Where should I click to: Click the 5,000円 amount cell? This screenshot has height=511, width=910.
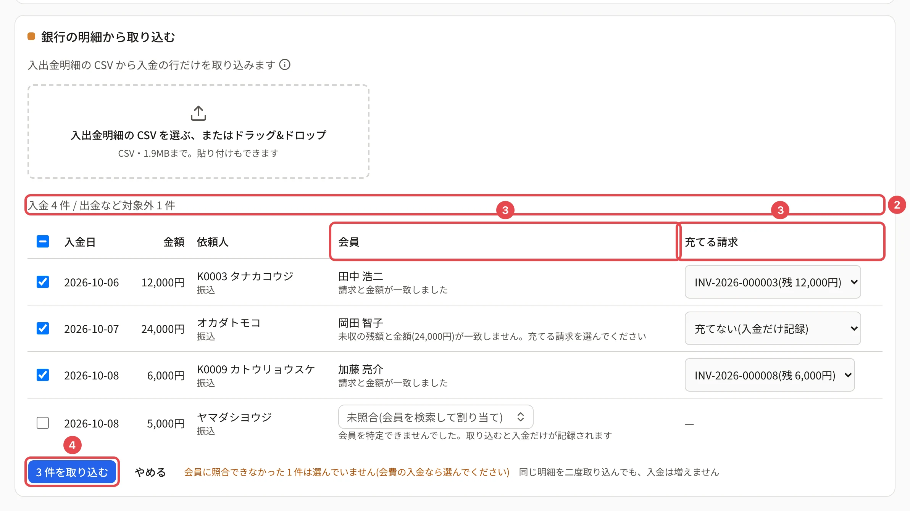pyautogui.click(x=166, y=424)
